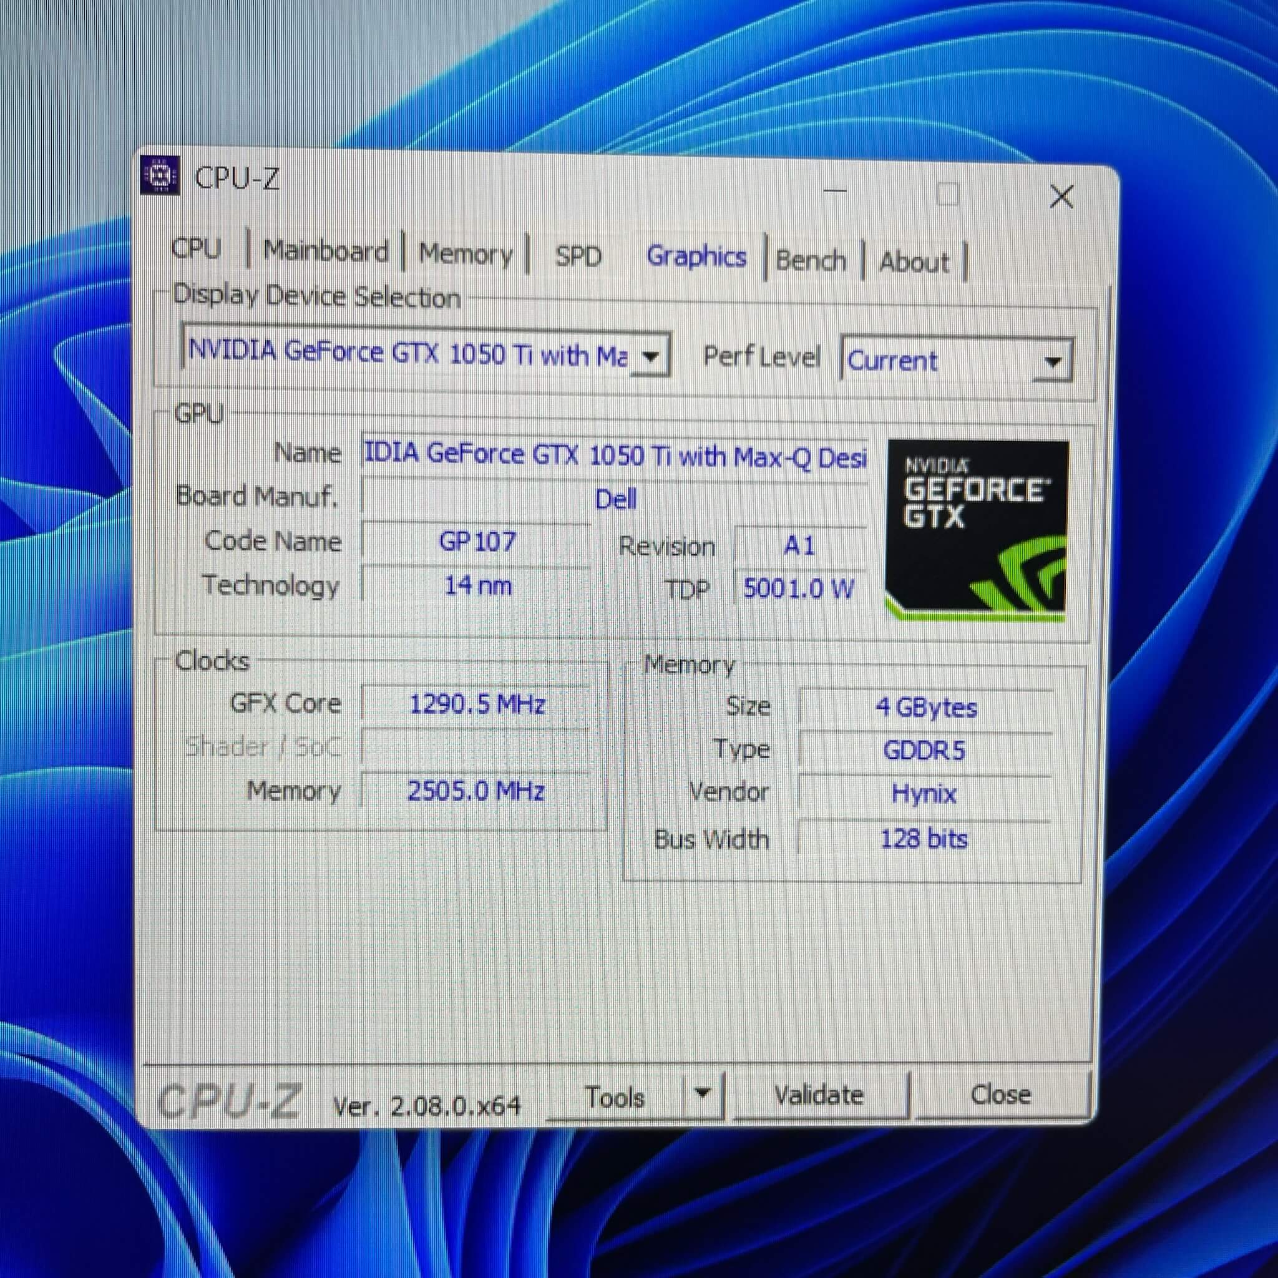
Task: Click the memory Type value GDDR5
Action: point(925,751)
